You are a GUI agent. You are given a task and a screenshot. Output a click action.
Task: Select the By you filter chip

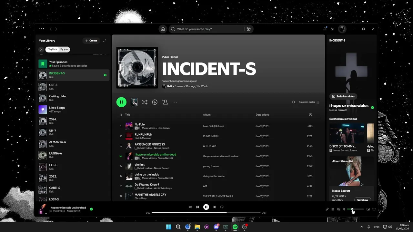64,49
